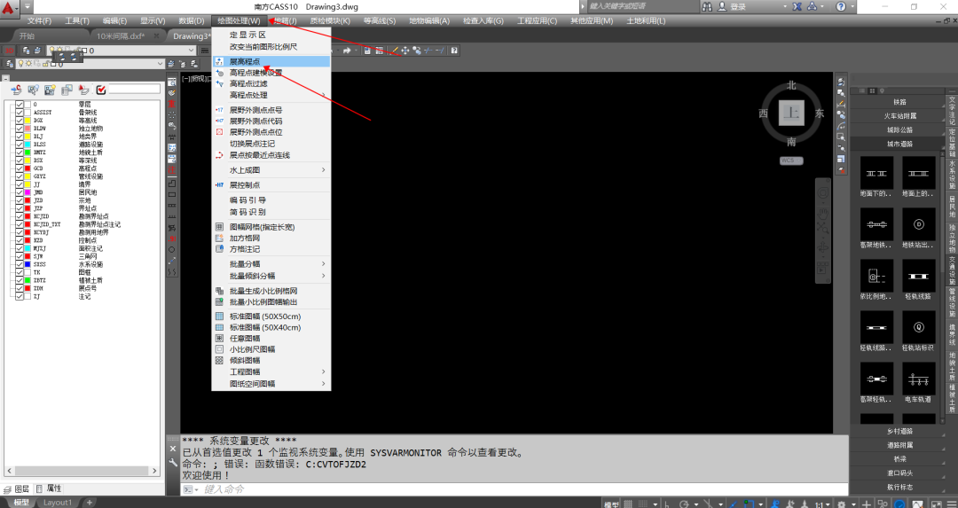Click the layer panel search input box
Viewport: 958px width, 508px height.
tap(134, 90)
